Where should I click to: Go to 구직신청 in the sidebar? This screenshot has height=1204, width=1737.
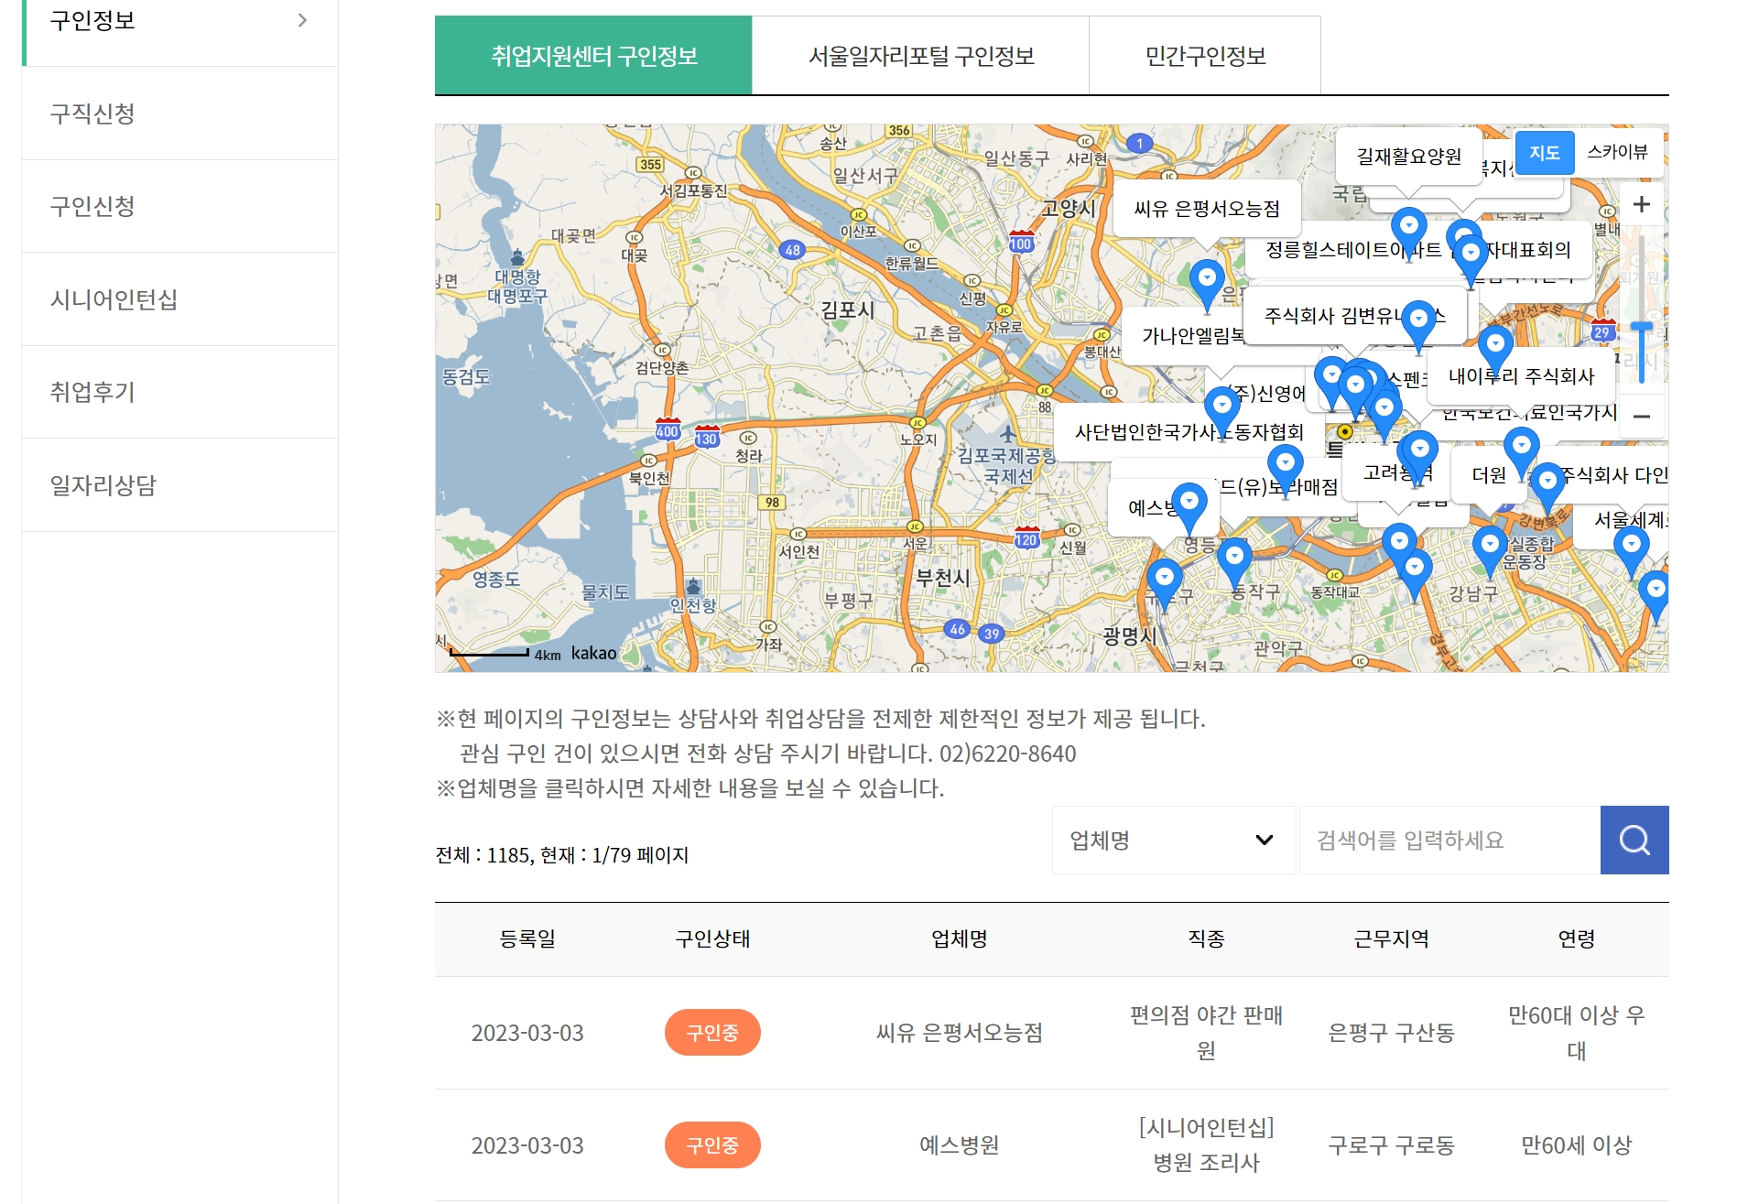click(x=180, y=114)
